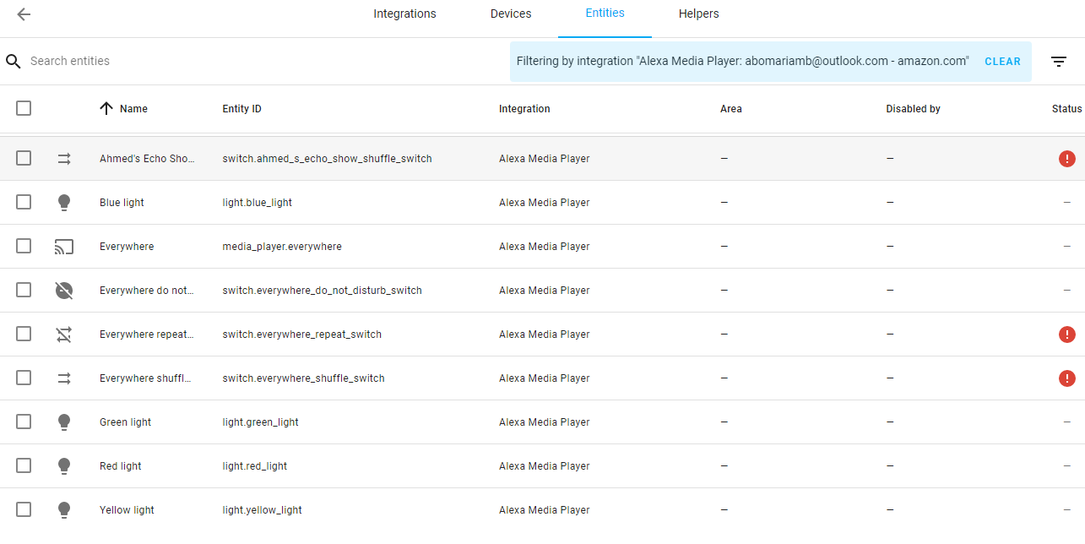1085x544 pixels.
Task: Click the do not disturb switch icon
Action: 64,291
